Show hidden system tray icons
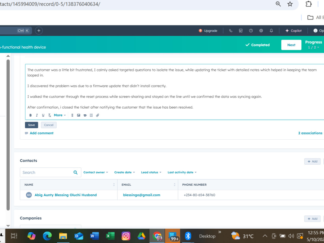This screenshot has width=324, height=243. tap(265, 236)
